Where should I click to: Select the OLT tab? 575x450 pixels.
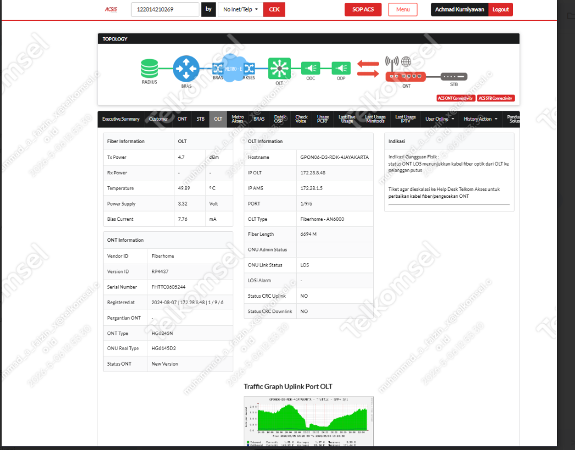pos(218,119)
